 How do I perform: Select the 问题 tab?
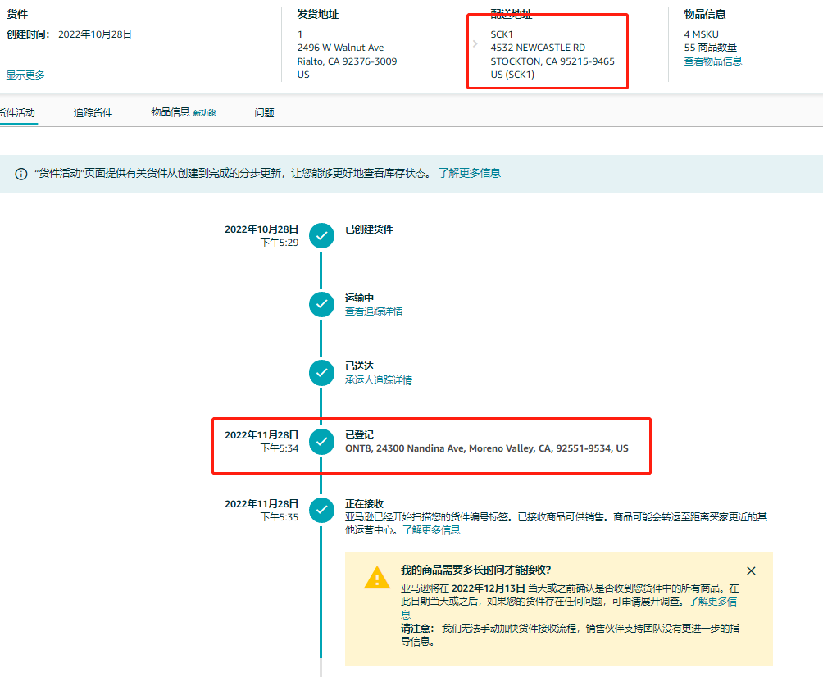click(x=264, y=112)
